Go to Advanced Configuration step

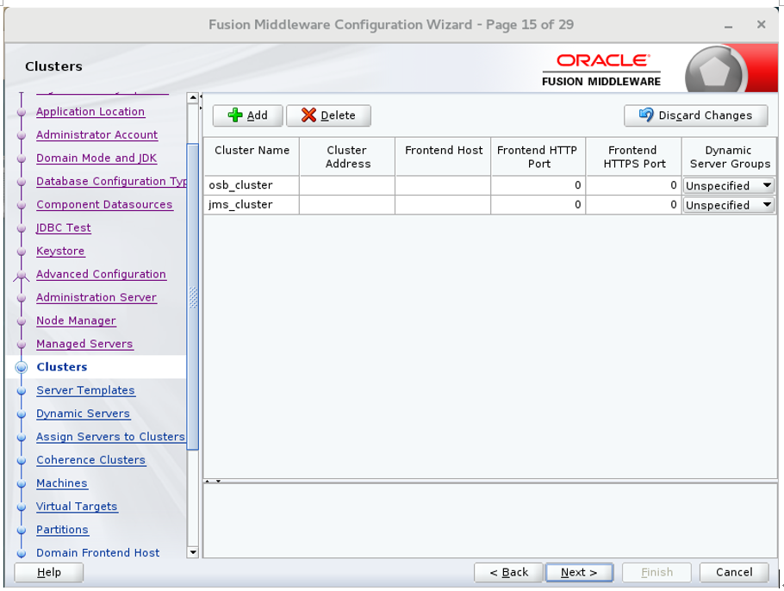click(101, 274)
